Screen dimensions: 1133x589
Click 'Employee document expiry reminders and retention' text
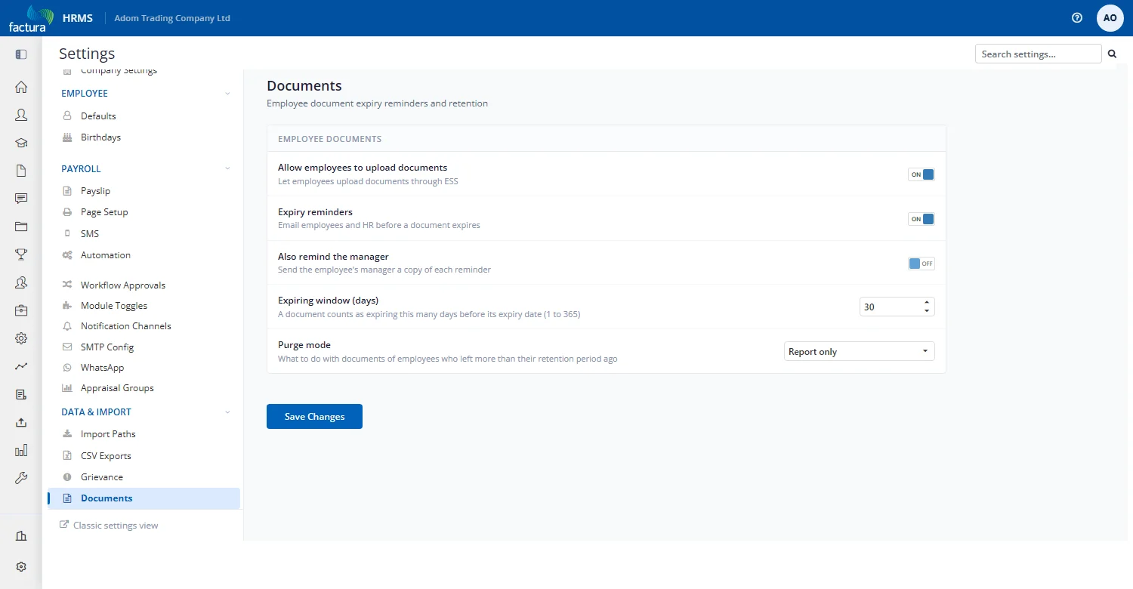click(377, 103)
